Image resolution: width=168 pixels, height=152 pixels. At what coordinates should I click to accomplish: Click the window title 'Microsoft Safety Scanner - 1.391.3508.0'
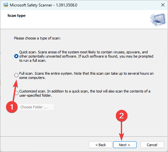(x=44, y=5)
